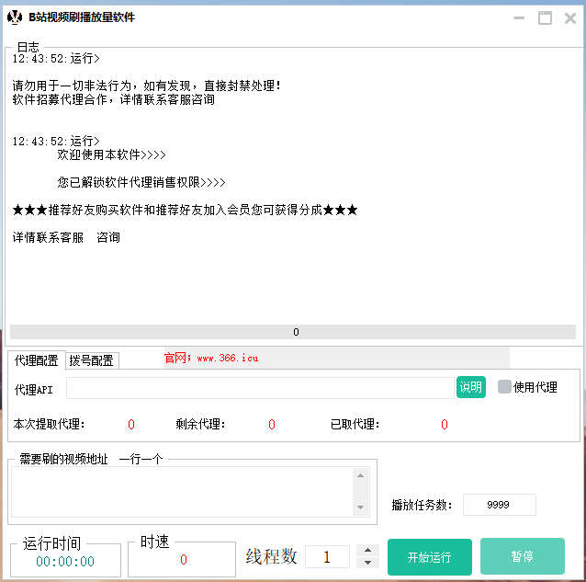Click the 暂停 button
This screenshot has width=586, height=582.
pyautogui.click(x=522, y=557)
